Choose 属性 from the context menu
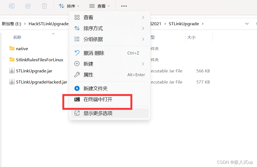257x167 pixels. point(110,75)
